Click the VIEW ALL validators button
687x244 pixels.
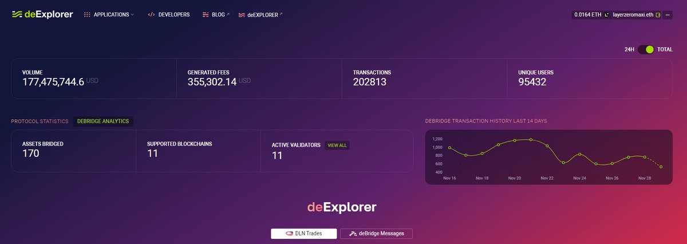(337, 145)
